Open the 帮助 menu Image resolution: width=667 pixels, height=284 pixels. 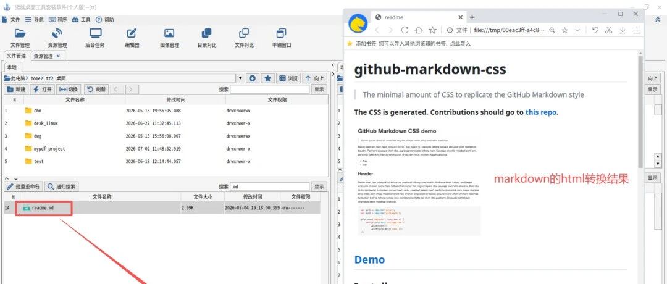coord(104,20)
